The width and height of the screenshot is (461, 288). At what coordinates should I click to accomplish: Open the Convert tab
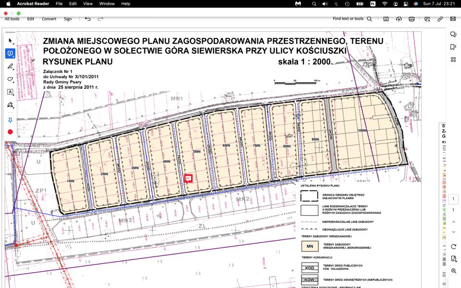click(x=49, y=19)
